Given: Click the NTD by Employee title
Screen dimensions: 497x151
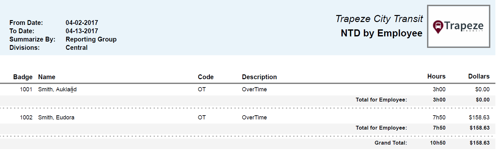Looking at the screenshot, I should pyautogui.click(x=381, y=33).
